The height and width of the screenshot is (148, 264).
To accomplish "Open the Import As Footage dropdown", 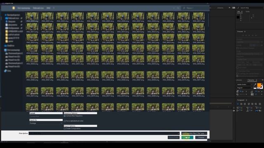I will coord(46,123).
